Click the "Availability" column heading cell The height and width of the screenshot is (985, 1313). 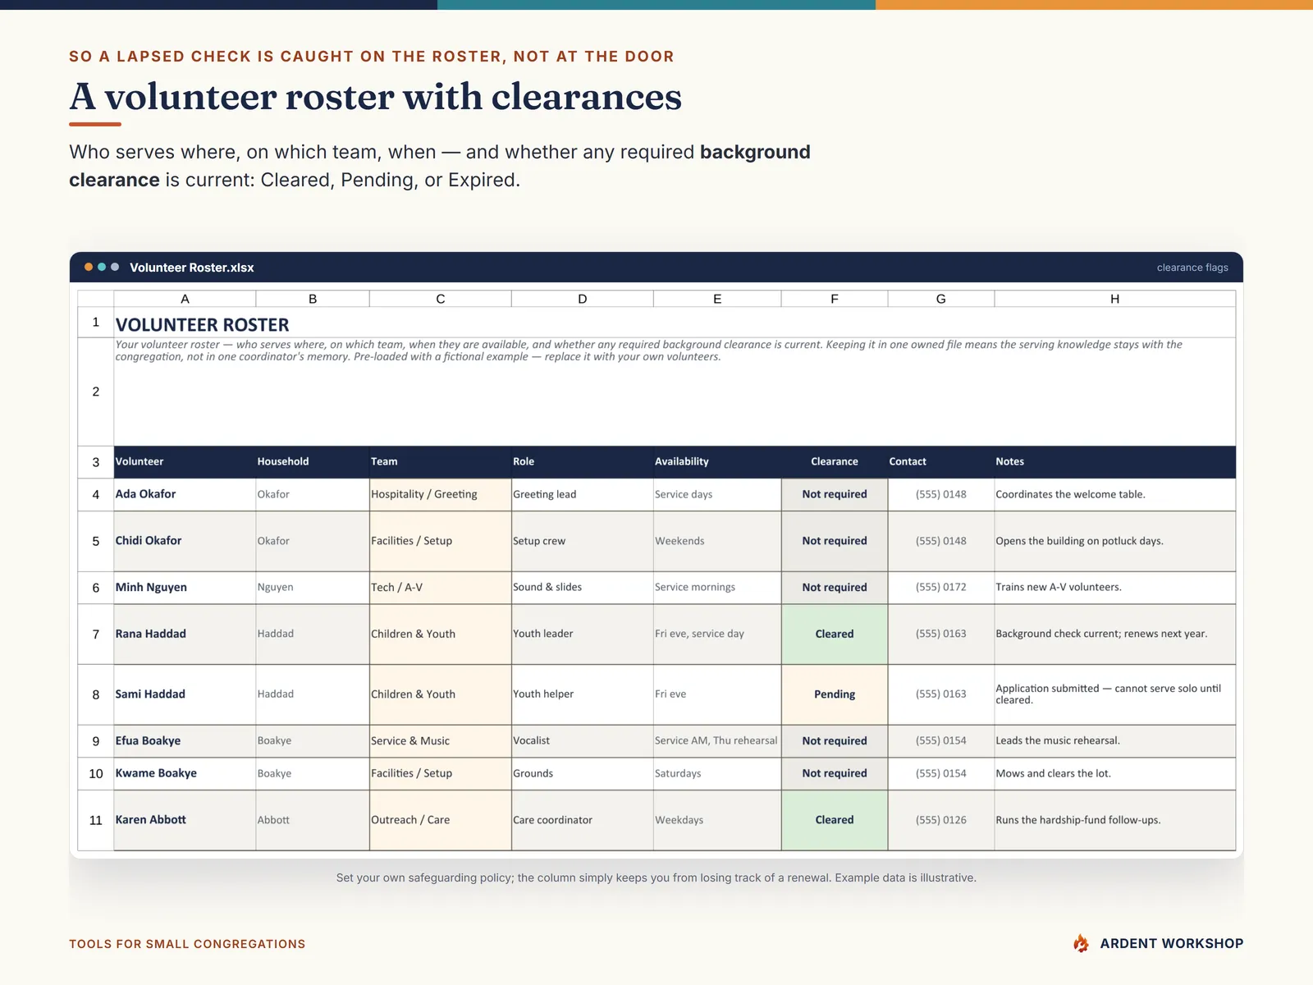pyautogui.click(x=717, y=462)
